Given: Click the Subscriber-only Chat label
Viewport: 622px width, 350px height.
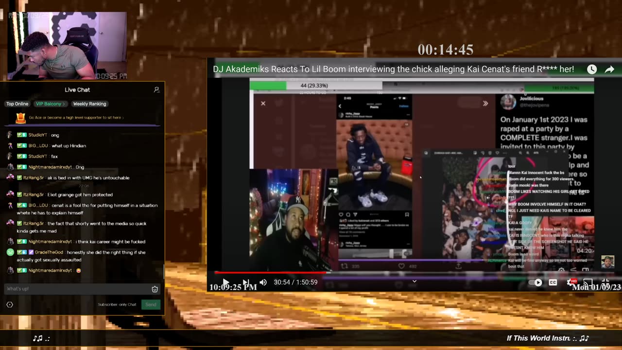Looking at the screenshot, I should (117, 305).
